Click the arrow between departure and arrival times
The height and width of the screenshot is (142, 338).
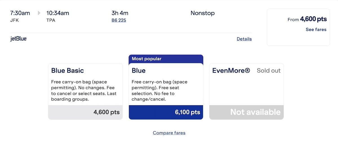(39, 13)
